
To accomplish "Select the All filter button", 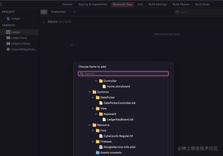I will tap(44, 12).
